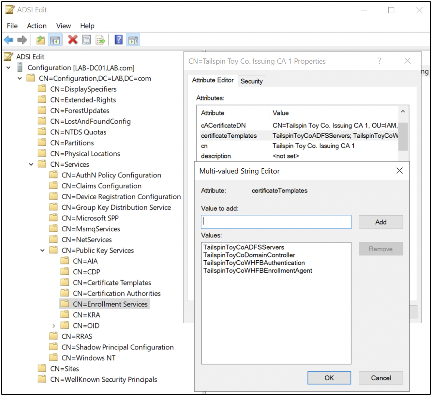Viewport: 431px width, 396px height.
Task: Confirm with the OK button
Action: coord(329,378)
